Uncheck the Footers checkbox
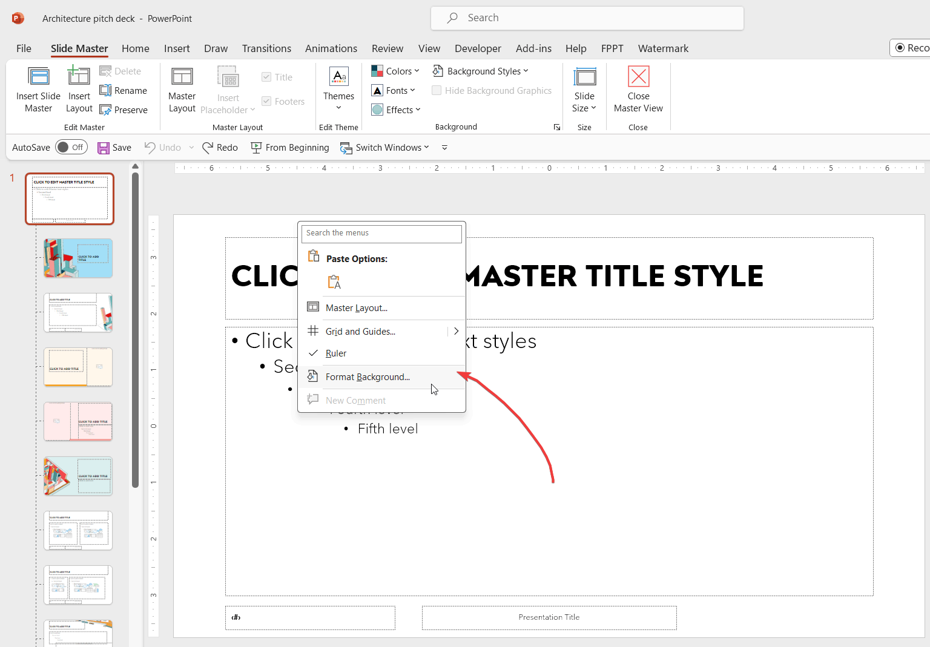This screenshot has height=647, width=930. click(x=267, y=101)
